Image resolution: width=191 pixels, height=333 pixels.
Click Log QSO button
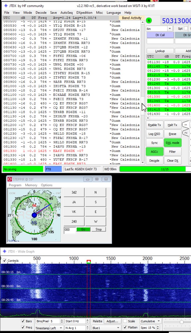coord(154,134)
